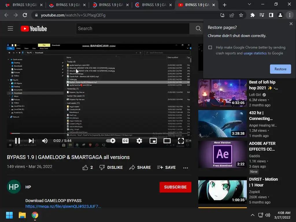The image size is (296, 222).
Task: Install YouTube app from address bar icon
Action: [x=222, y=15]
